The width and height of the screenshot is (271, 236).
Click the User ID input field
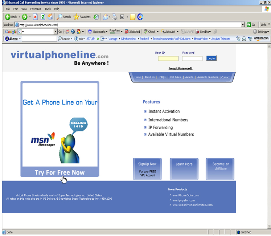click(168, 58)
